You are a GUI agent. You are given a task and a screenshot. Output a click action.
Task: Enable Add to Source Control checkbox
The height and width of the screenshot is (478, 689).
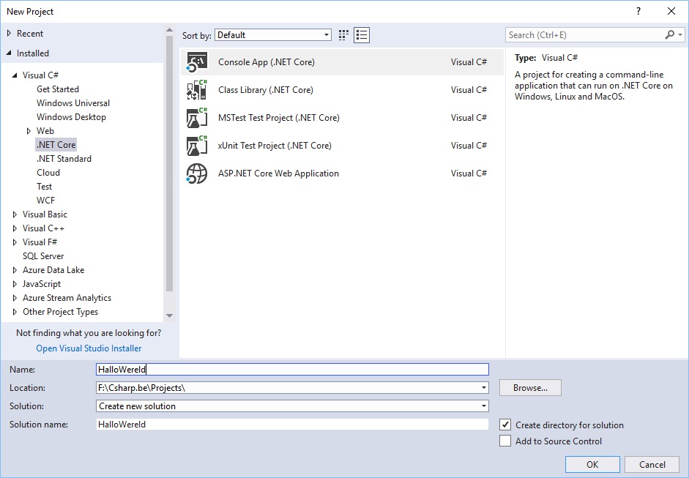coord(505,441)
